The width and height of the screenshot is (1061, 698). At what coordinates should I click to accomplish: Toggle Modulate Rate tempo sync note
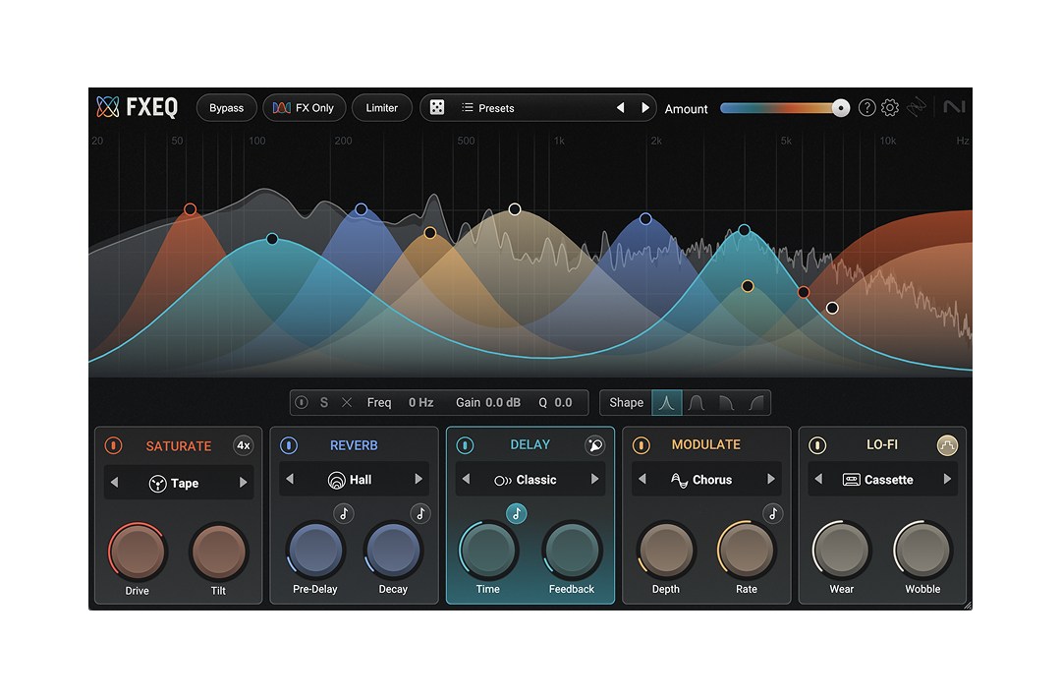pyautogui.click(x=773, y=514)
